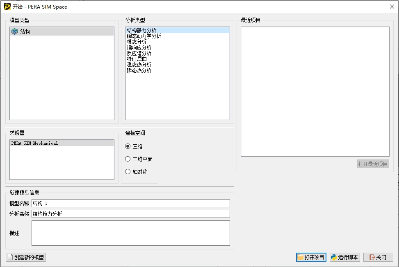Click the PERA logo in the title bar
The image size is (399, 267).
pyautogui.click(x=7, y=7)
